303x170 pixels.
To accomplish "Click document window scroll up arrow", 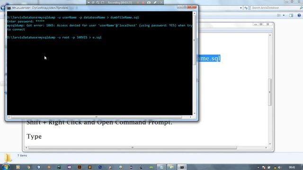I will click(x=270, y=35).
